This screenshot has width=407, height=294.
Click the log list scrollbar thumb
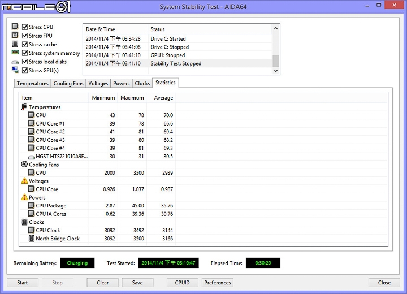click(x=276, y=61)
